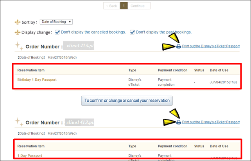Select page 1 in pagination
Screen dimensions: 251x161
click(124, 6)
